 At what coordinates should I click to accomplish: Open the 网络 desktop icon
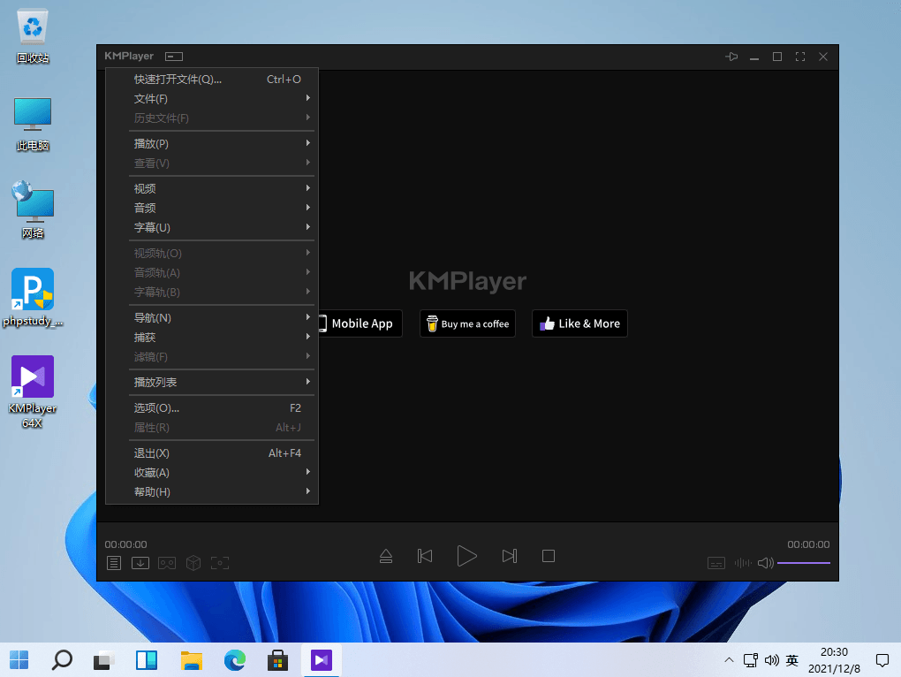33,210
